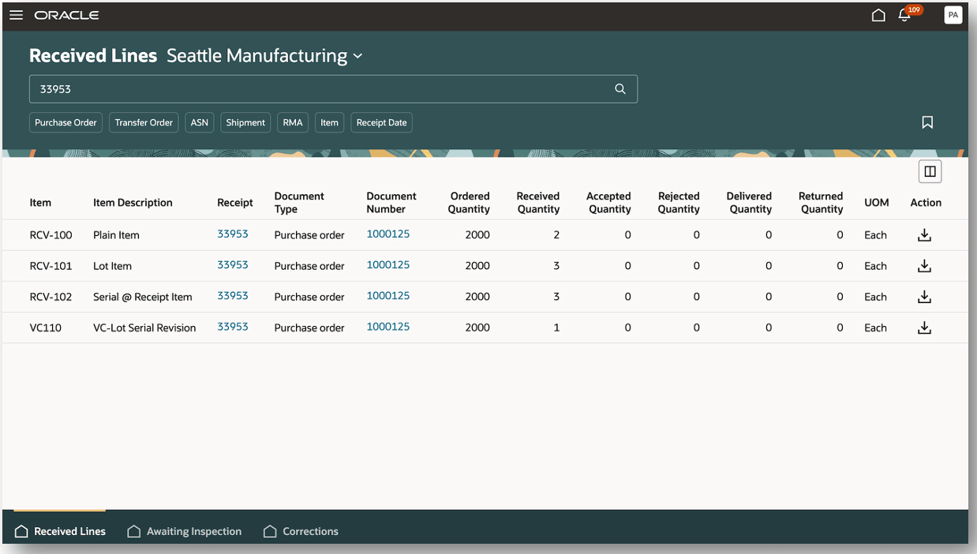Toggle the Purchase Order filter chip
Image resolution: width=977 pixels, height=554 pixels.
click(66, 122)
